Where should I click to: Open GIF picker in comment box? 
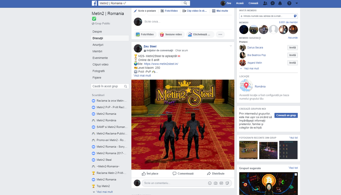pyautogui.click(x=221, y=183)
